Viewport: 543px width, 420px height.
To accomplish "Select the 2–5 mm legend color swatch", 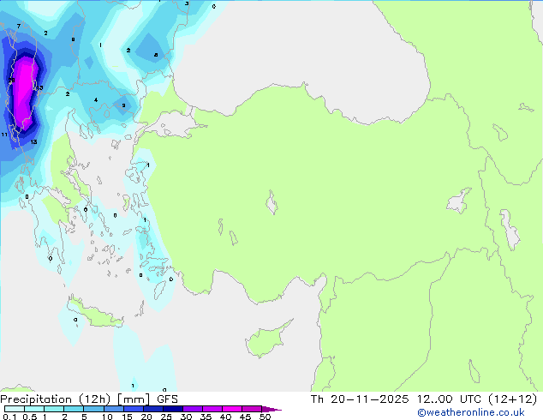I will point(74,409).
